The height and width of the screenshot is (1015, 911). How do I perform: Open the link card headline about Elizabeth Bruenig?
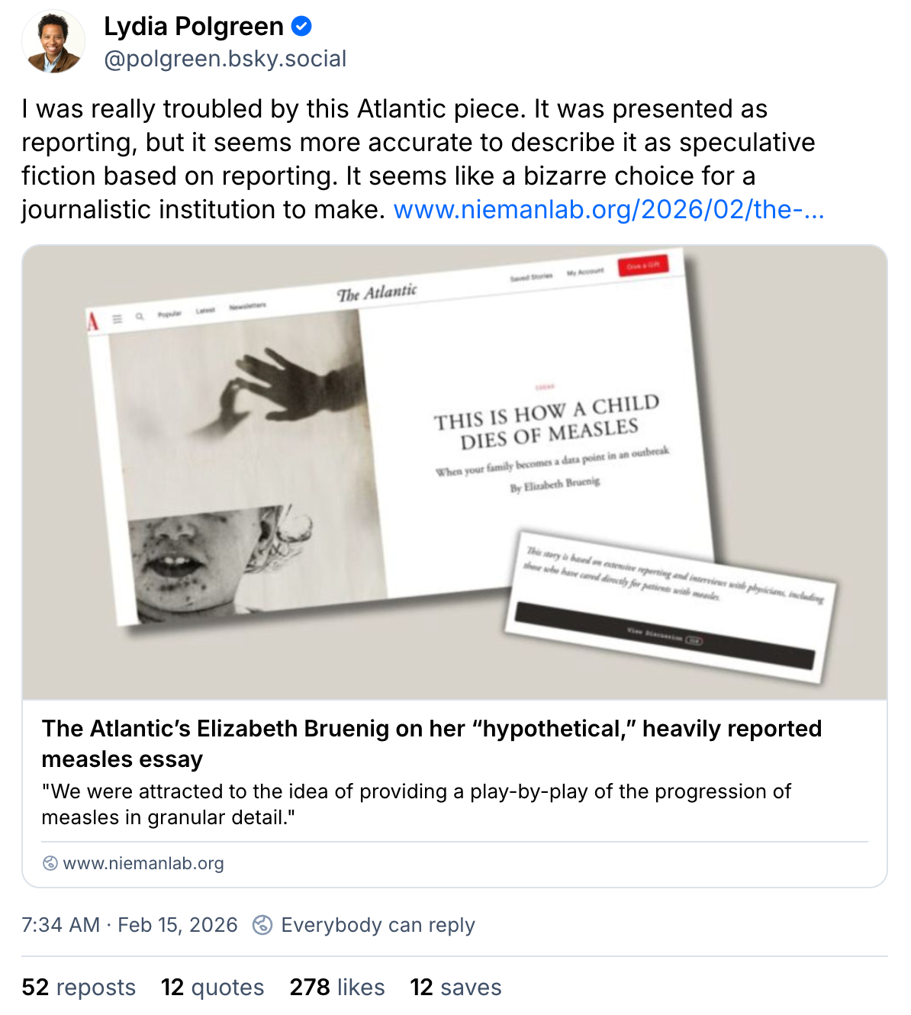click(431, 743)
